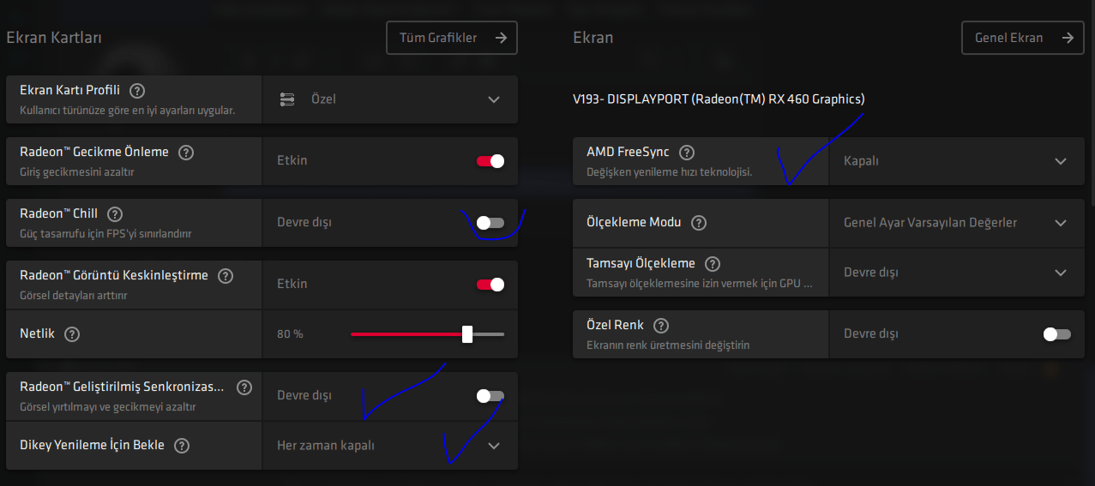Open the AMD FreeSync help icon
1095x486 pixels.
point(687,152)
